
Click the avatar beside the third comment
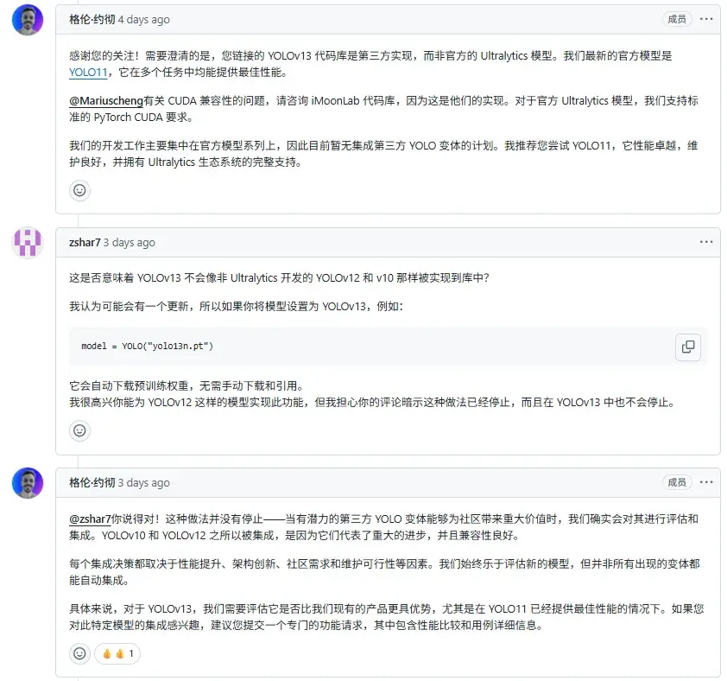(27, 482)
